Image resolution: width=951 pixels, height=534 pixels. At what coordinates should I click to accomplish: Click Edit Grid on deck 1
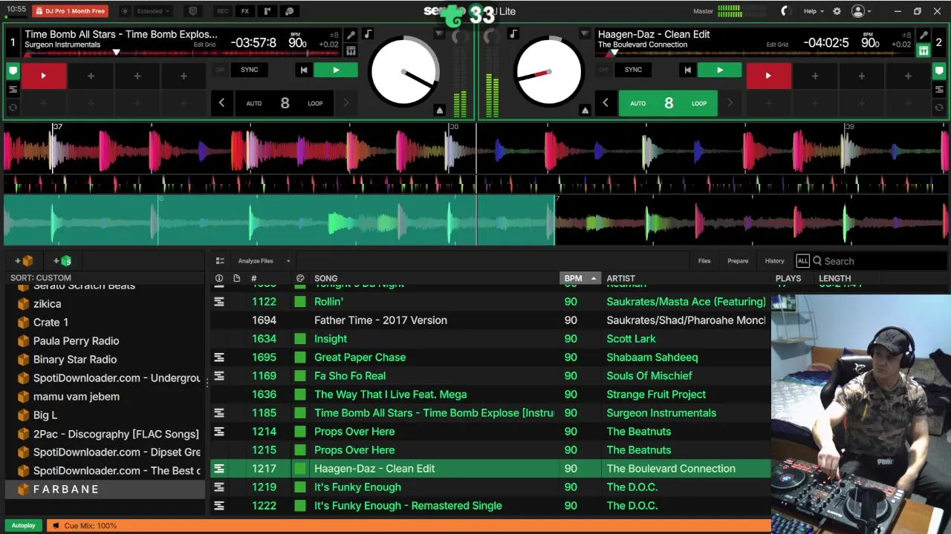pos(204,44)
